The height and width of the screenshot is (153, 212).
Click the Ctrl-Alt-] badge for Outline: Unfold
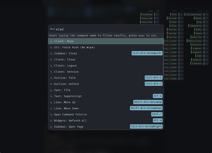153,84
